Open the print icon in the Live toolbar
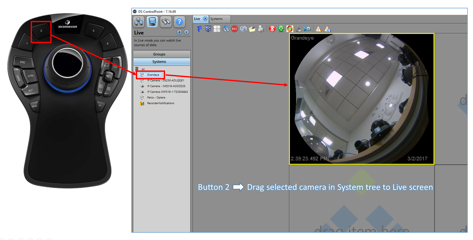Screen dimensions: 473x240 261,29
